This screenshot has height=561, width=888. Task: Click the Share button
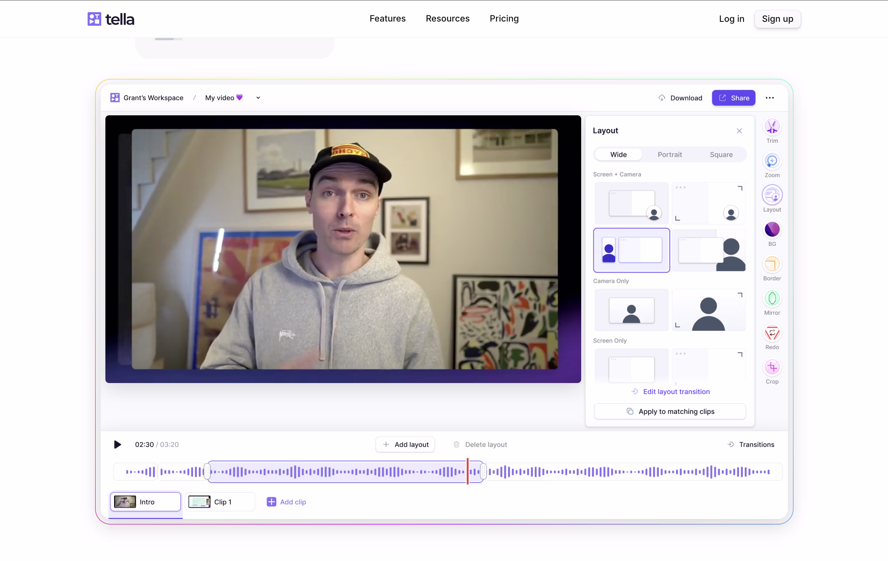pyautogui.click(x=733, y=98)
